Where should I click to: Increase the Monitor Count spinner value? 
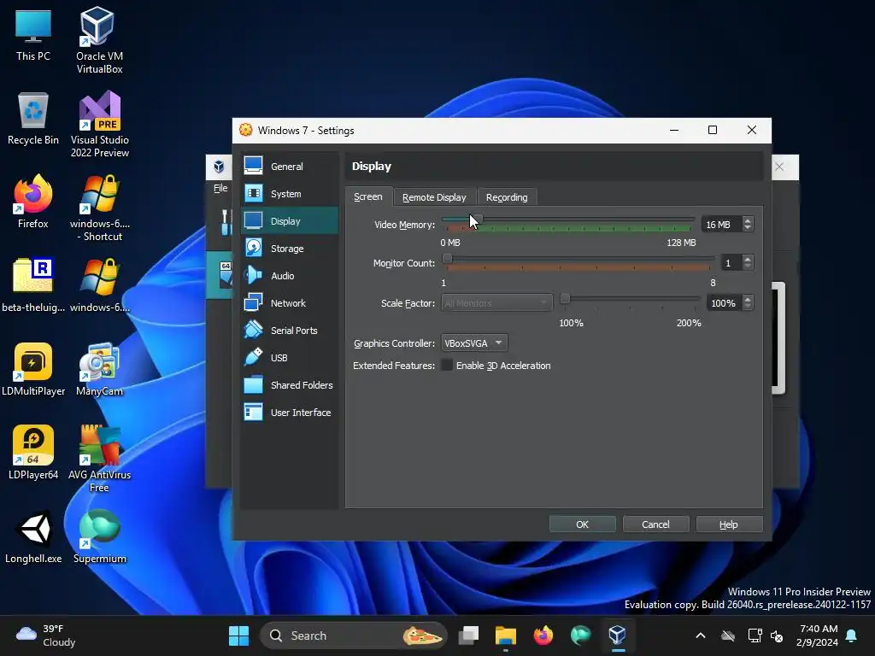[x=748, y=259]
